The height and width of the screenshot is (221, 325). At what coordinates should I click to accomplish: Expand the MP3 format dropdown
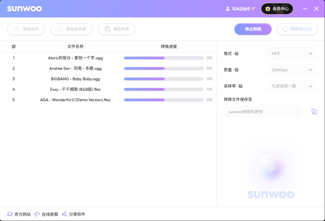coord(292,54)
